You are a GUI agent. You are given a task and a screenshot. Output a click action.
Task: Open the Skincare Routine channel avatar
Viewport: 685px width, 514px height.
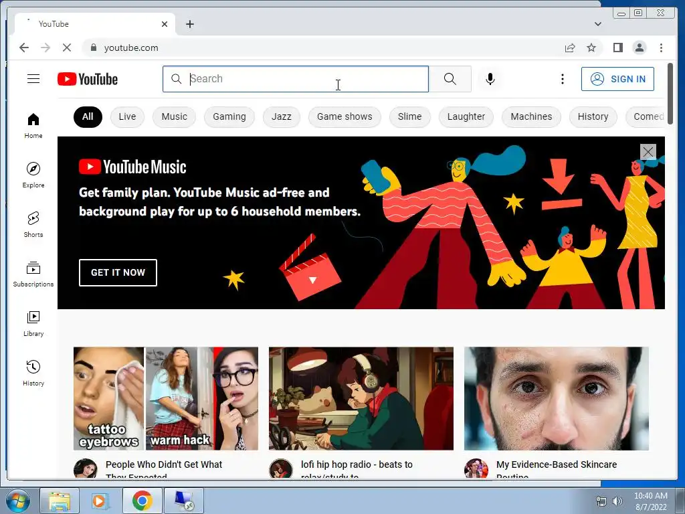476,468
